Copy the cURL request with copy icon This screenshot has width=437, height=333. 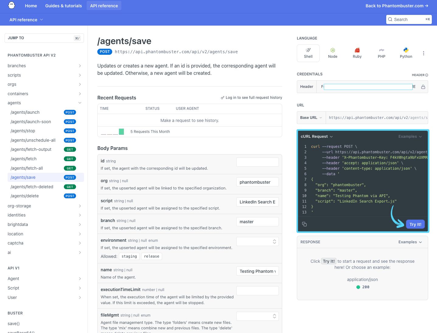304,224
